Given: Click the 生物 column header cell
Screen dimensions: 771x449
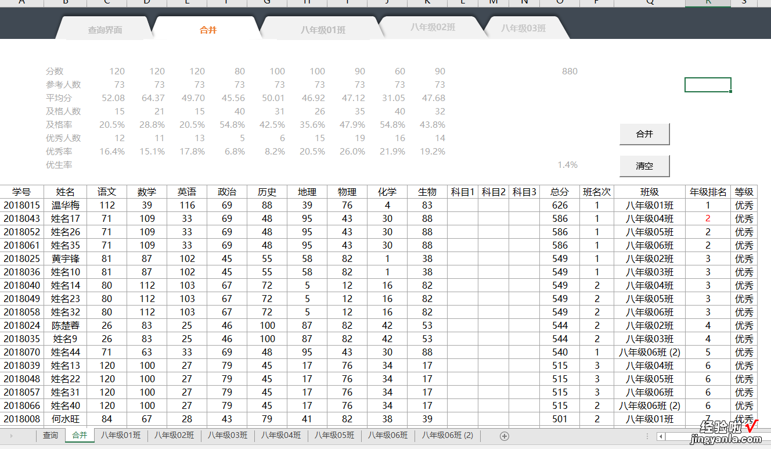Looking at the screenshot, I should click(x=427, y=192).
